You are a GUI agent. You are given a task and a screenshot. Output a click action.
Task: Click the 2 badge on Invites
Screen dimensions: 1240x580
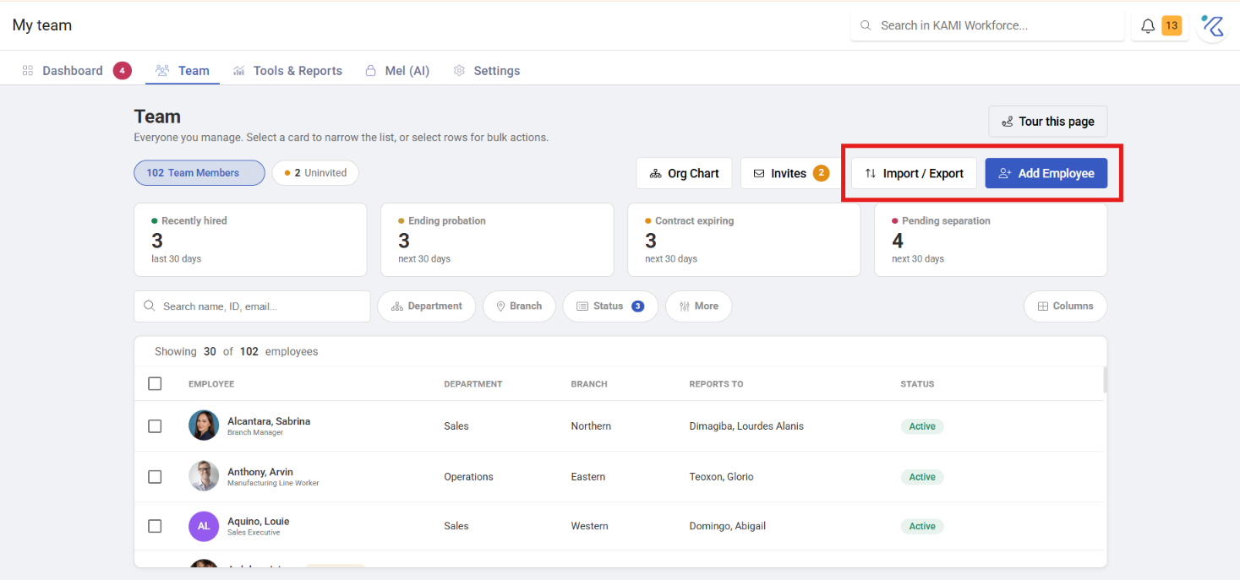click(821, 173)
